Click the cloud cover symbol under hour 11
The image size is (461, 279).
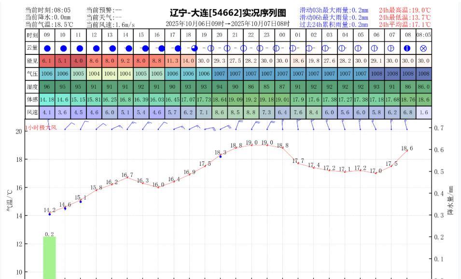(x=80, y=48)
